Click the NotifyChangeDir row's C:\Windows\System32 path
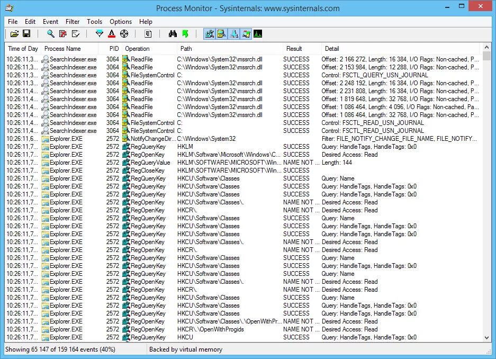496x359 pixels. tap(206, 139)
